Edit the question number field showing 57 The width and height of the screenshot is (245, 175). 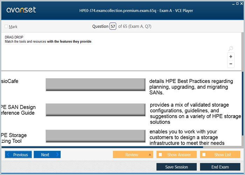(113, 26)
